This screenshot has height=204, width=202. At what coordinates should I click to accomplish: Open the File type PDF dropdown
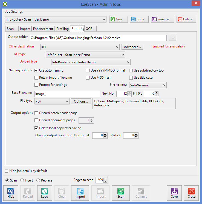coord(52,101)
